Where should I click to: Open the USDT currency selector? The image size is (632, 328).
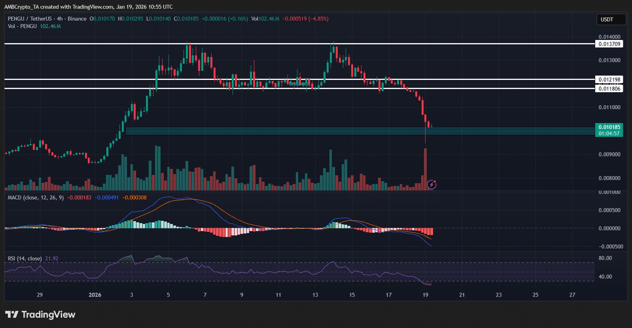click(x=607, y=19)
